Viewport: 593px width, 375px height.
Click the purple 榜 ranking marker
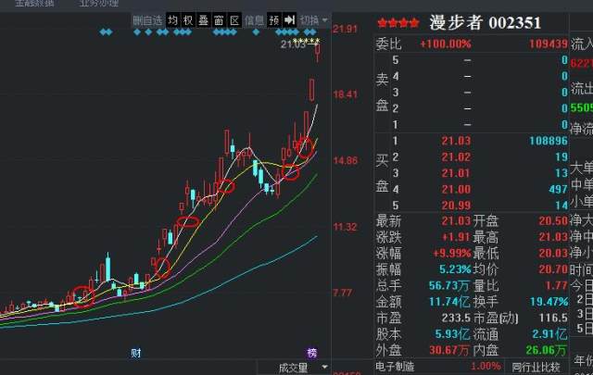[312, 353]
